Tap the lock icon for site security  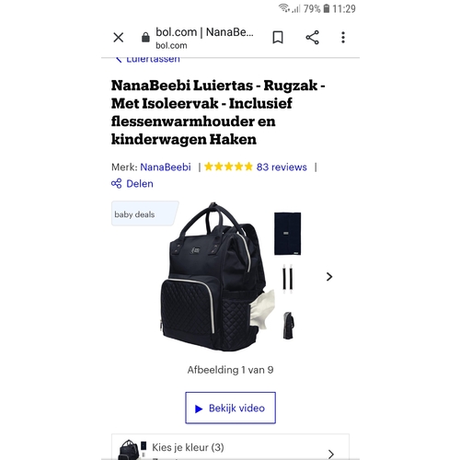click(145, 38)
